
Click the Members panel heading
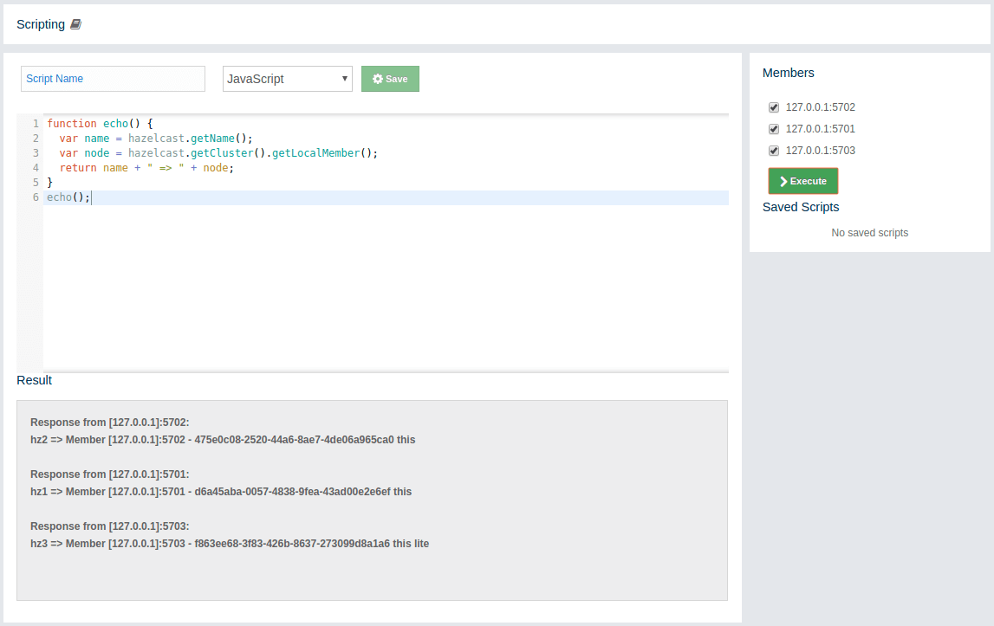pos(788,73)
